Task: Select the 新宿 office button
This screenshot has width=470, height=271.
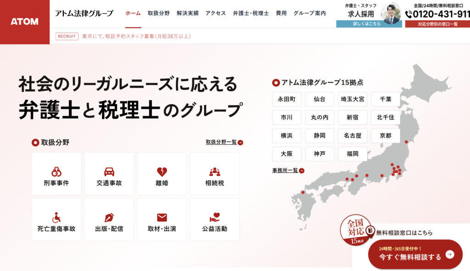Action: pyautogui.click(x=352, y=118)
